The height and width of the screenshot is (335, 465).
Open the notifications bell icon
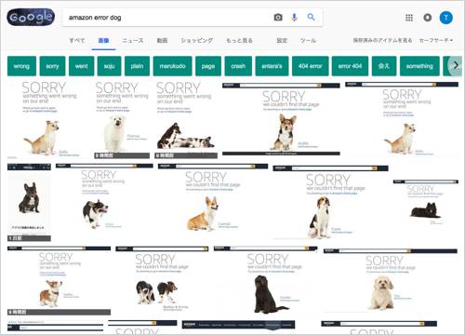point(428,18)
